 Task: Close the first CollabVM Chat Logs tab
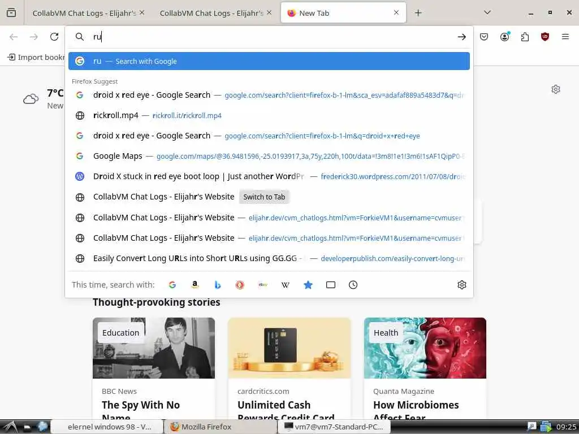(x=142, y=12)
